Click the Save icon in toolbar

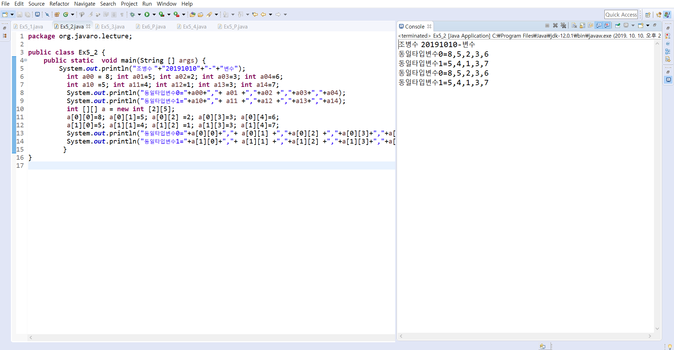pos(20,14)
